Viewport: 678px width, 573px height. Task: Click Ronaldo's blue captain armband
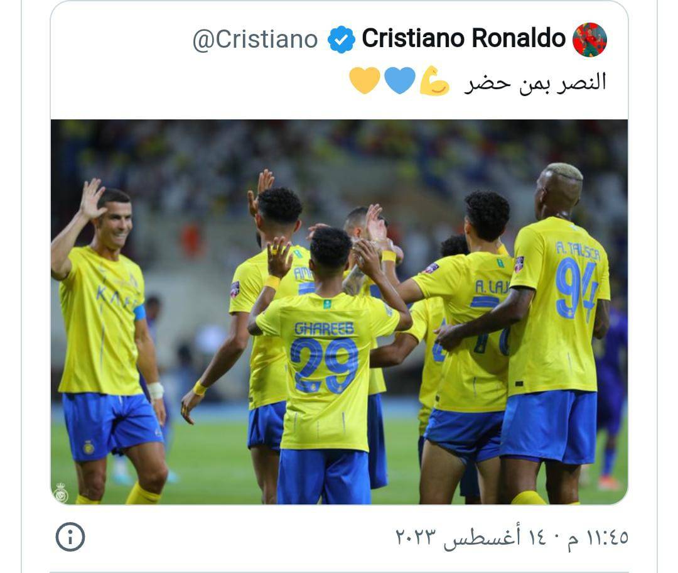tap(139, 312)
